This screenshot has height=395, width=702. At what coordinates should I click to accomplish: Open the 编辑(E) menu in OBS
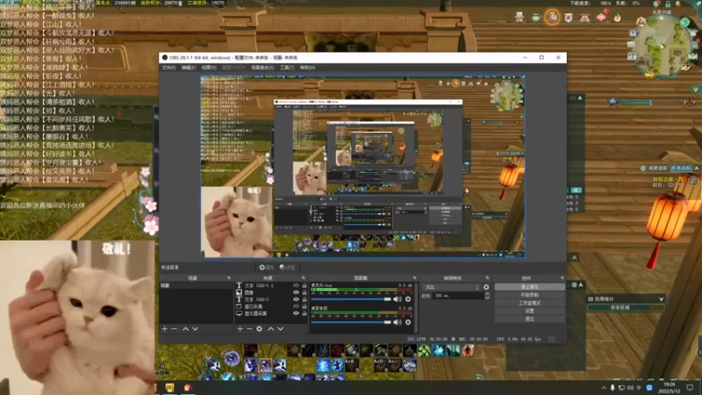(189, 68)
